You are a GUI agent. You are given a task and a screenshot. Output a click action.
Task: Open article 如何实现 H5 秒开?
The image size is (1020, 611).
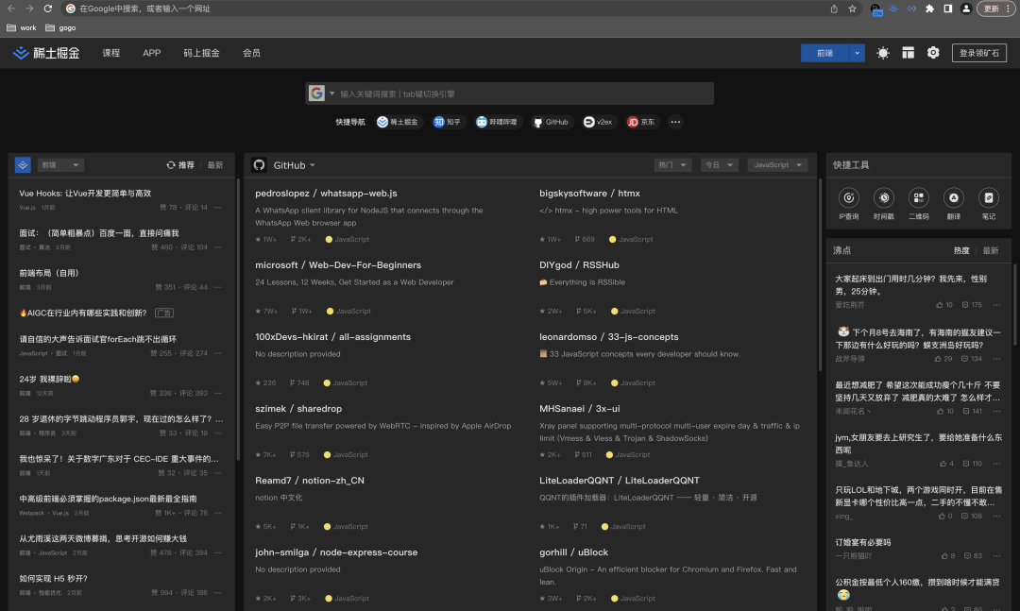tap(53, 579)
